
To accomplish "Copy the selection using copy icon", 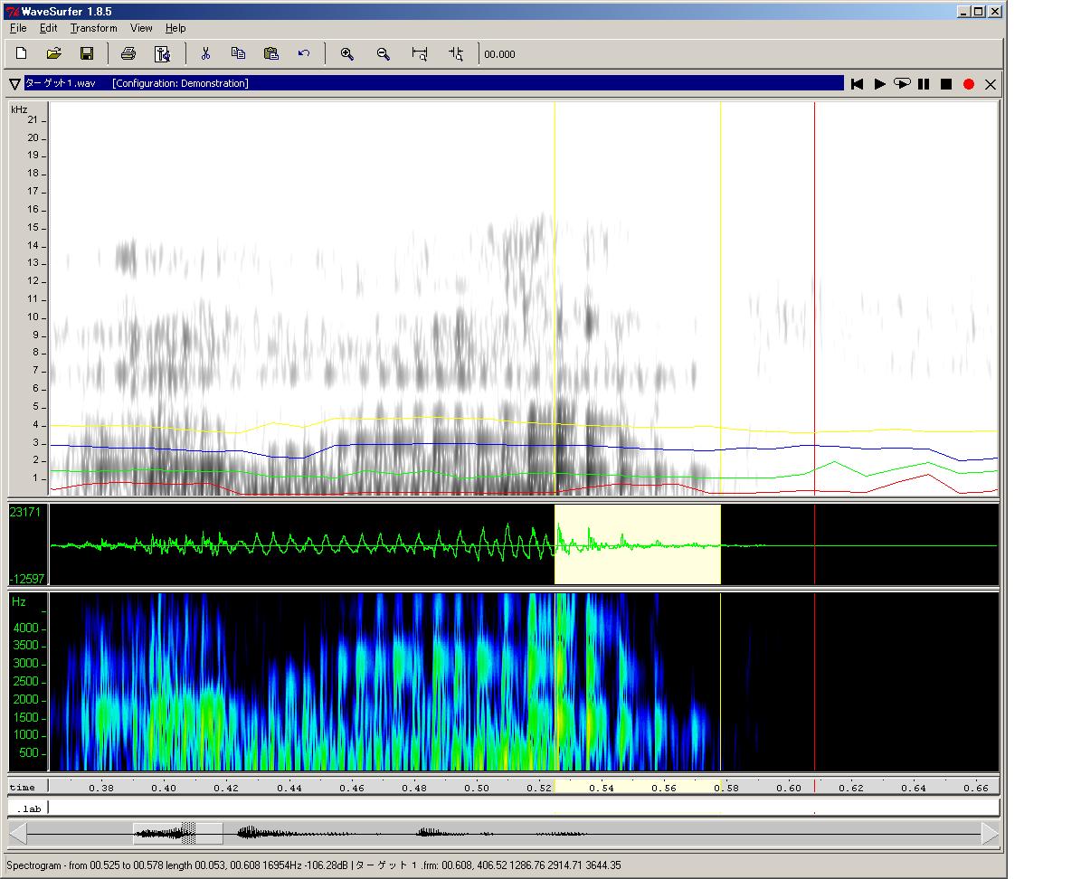I will coord(238,54).
